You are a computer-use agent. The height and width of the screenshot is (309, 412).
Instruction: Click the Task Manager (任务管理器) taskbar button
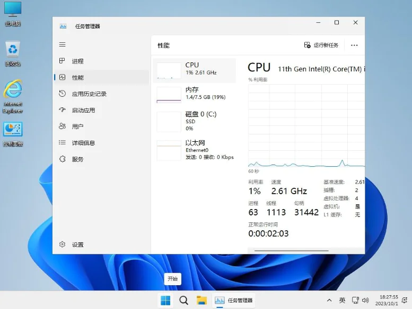[234, 301]
